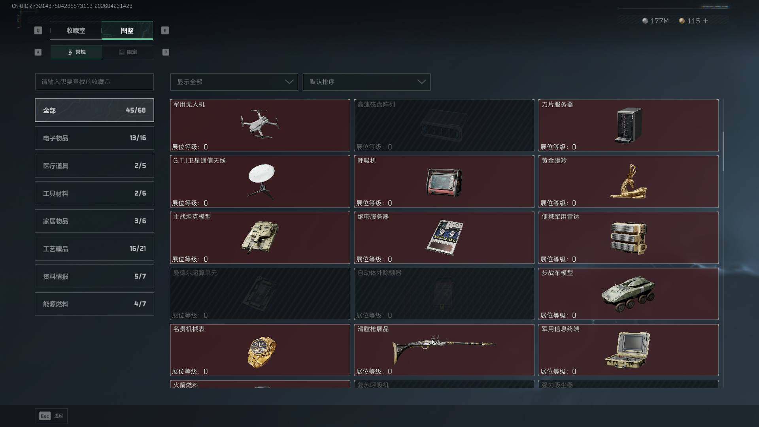Click the 名贵机械表 gold watch item
The width and height of the screenshot is (759, 427).
260,350
